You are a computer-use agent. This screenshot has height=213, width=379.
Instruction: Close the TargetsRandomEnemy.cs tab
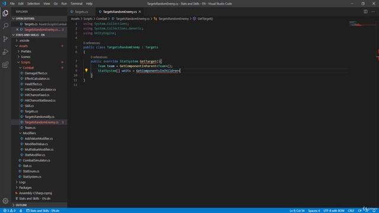(x=140, y=12)
